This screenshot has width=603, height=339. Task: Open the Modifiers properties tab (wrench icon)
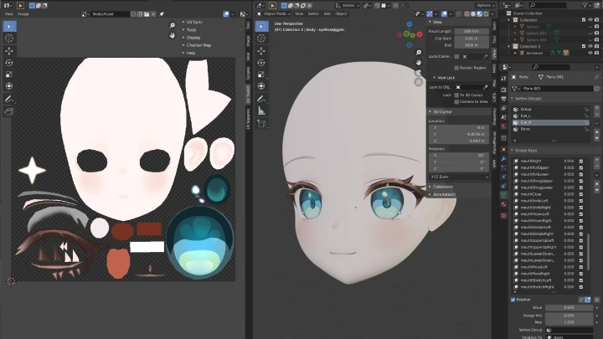(x=503, y=158)
